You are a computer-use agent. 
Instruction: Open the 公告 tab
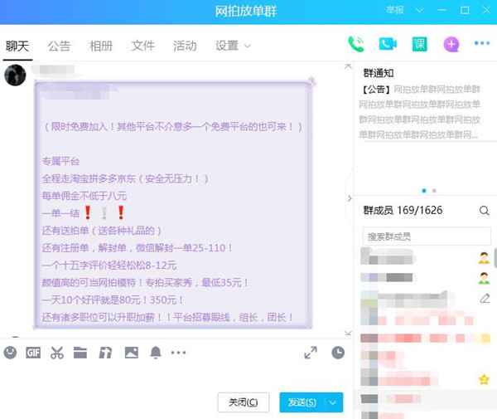point(59,46)
